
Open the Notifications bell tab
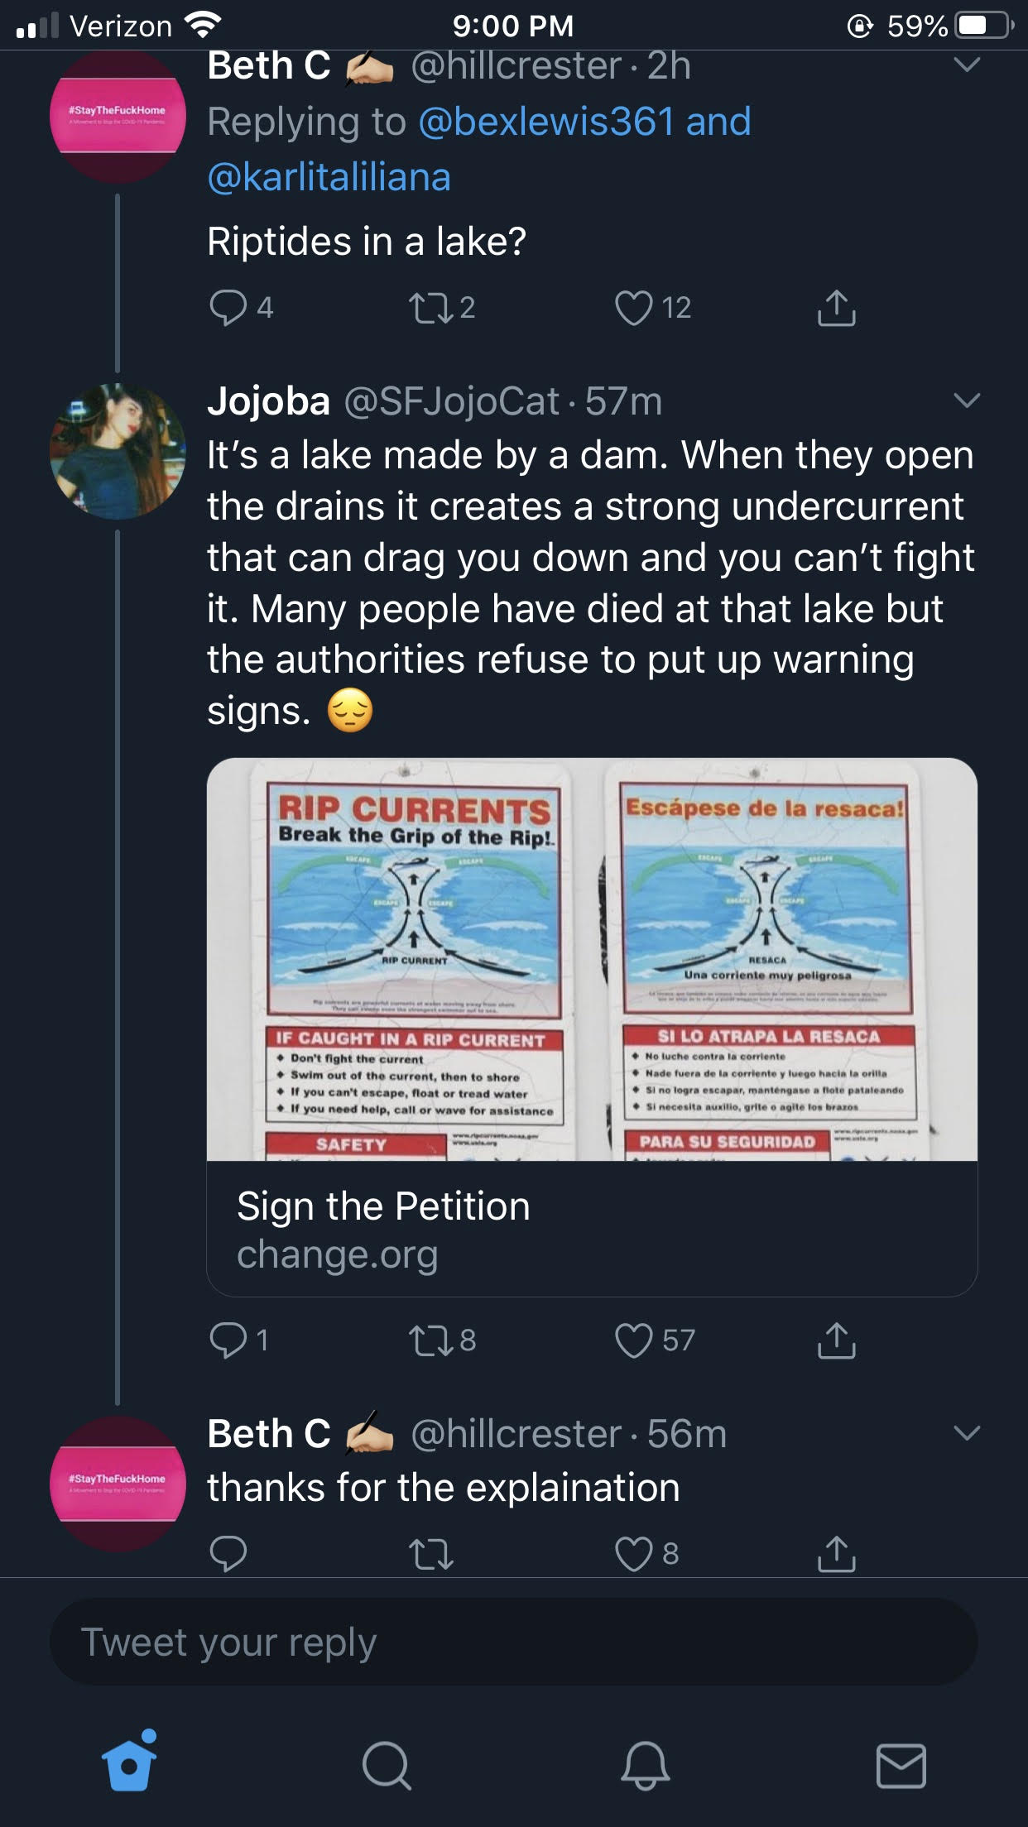pos(645,1765)
